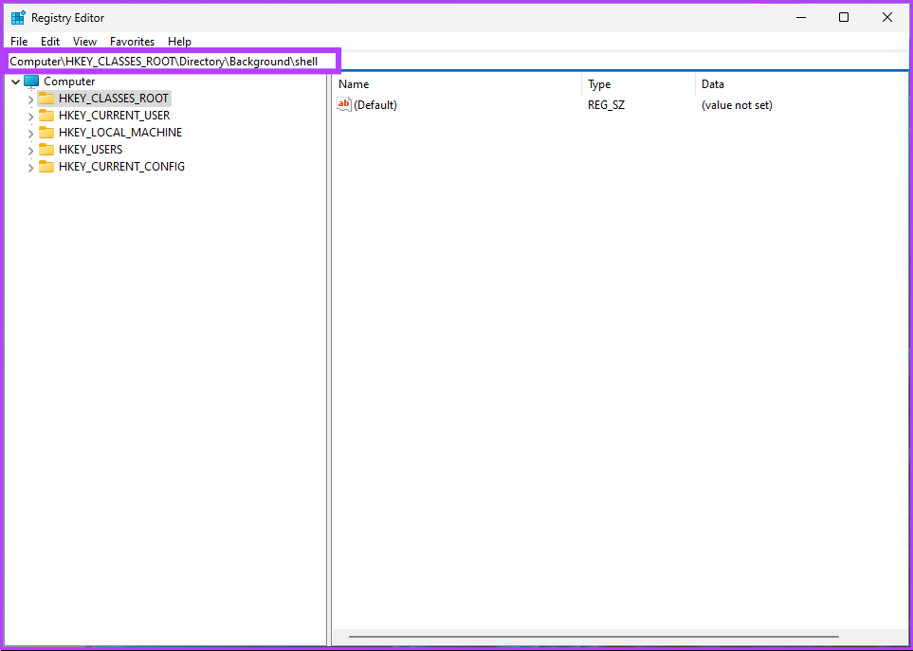Click the (value not set) data cell
913x651 pixels.
[738, 105]
